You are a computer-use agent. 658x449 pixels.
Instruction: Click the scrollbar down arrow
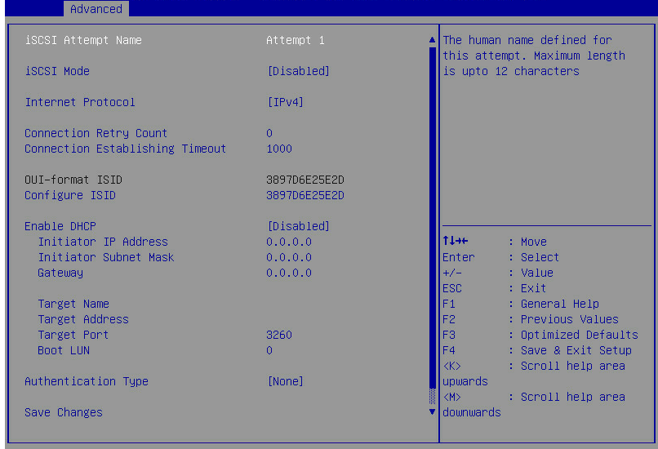432,412
